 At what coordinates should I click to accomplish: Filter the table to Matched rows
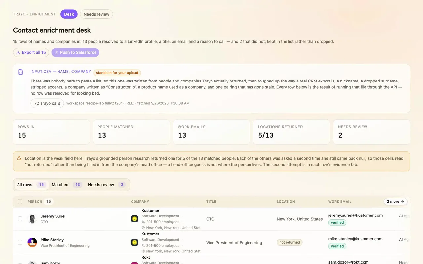coord(66,185)
